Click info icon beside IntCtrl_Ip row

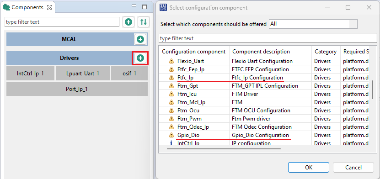click(171, 143)
